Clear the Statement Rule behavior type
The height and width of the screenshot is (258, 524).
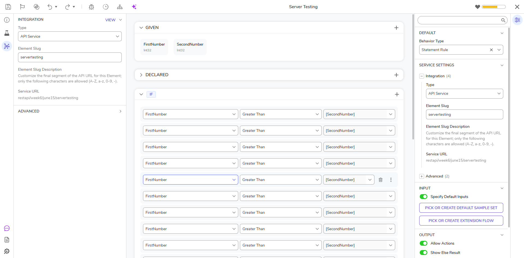point(491,50)
